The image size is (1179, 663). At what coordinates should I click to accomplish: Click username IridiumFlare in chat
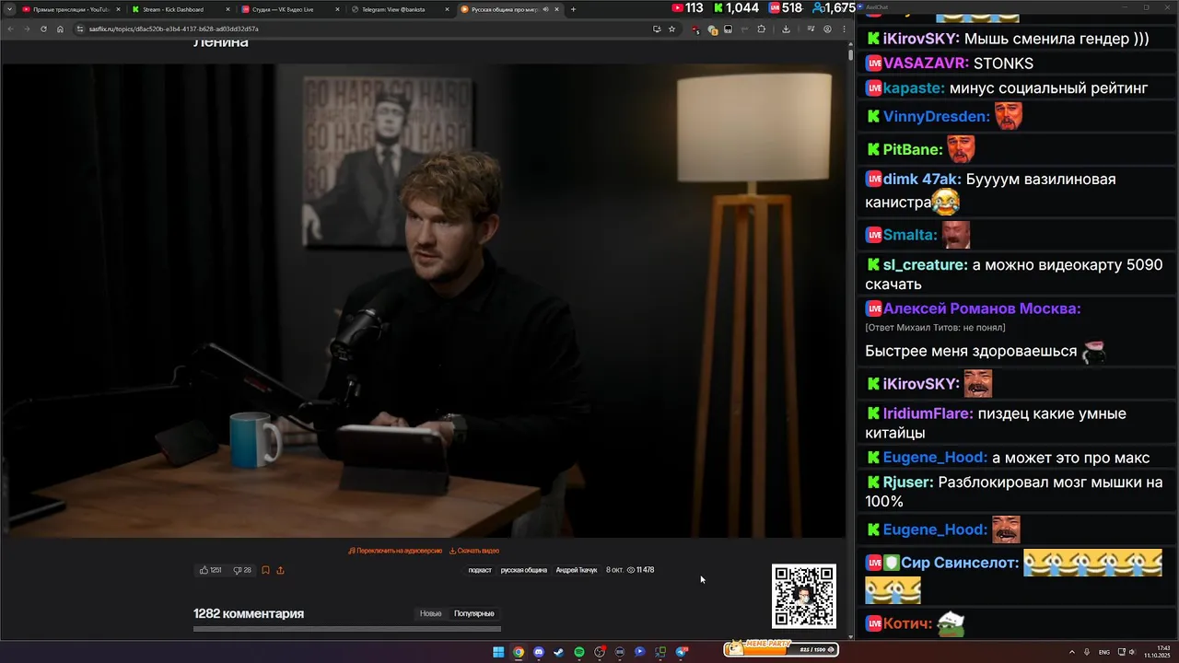(x=928, y=414)
